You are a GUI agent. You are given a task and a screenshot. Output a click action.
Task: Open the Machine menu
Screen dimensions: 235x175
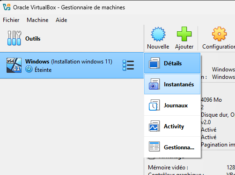37,20
